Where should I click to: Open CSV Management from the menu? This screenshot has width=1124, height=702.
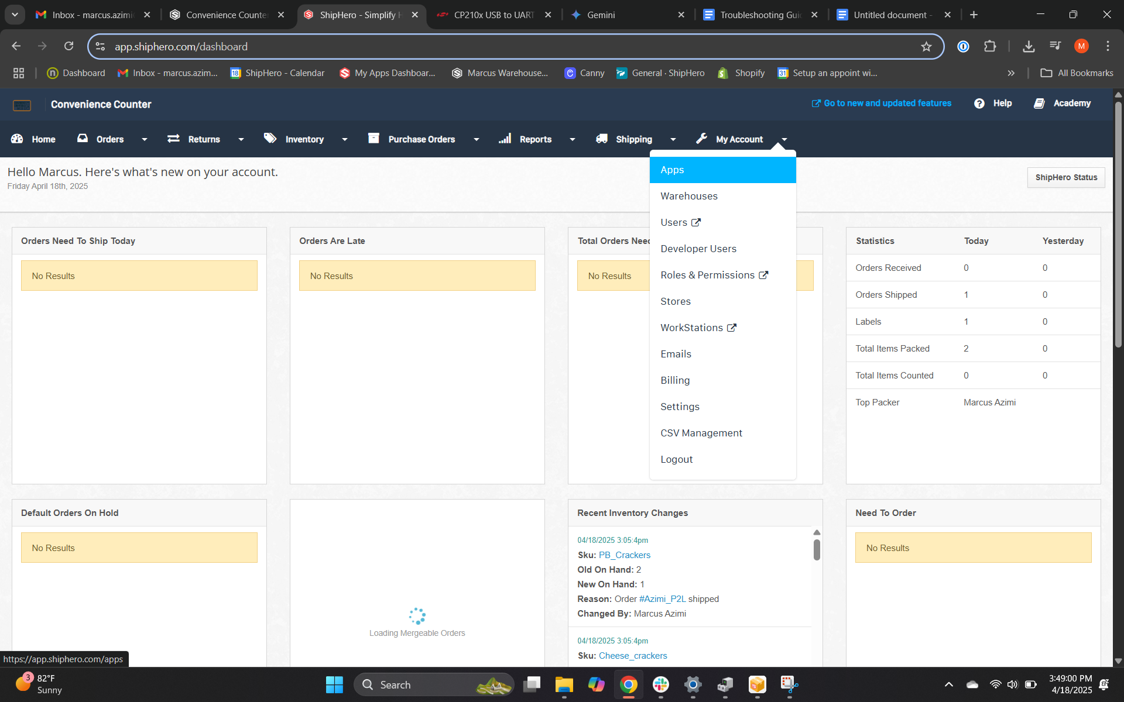[722, 433]
